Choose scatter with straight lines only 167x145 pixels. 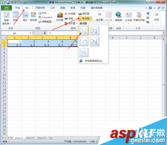[x=84, y=52]
